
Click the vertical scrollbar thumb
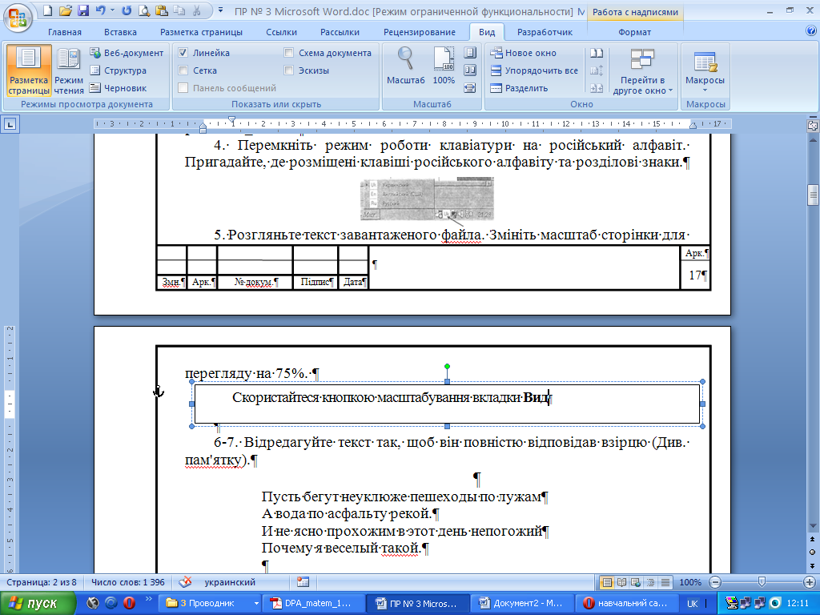(813, 195)
